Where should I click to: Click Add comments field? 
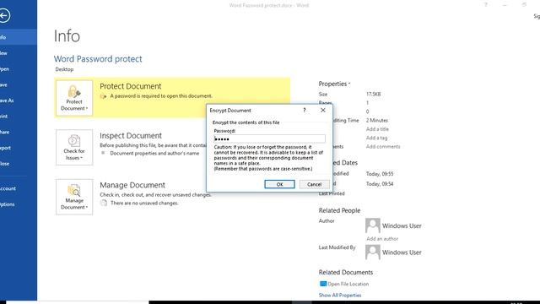(x=383, y=146)
